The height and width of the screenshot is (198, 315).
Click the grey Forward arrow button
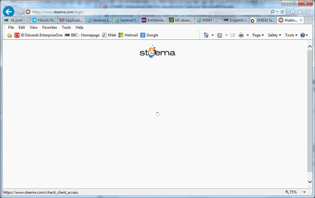pos(19,12)
